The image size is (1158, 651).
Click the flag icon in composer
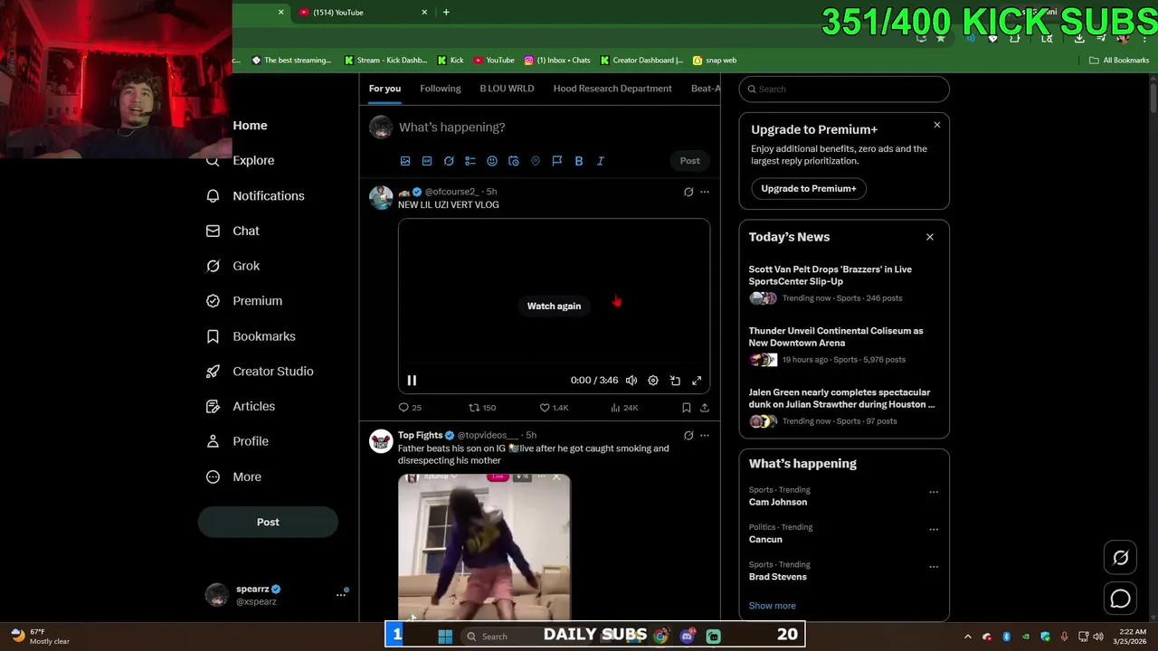[x=557, y=161]
